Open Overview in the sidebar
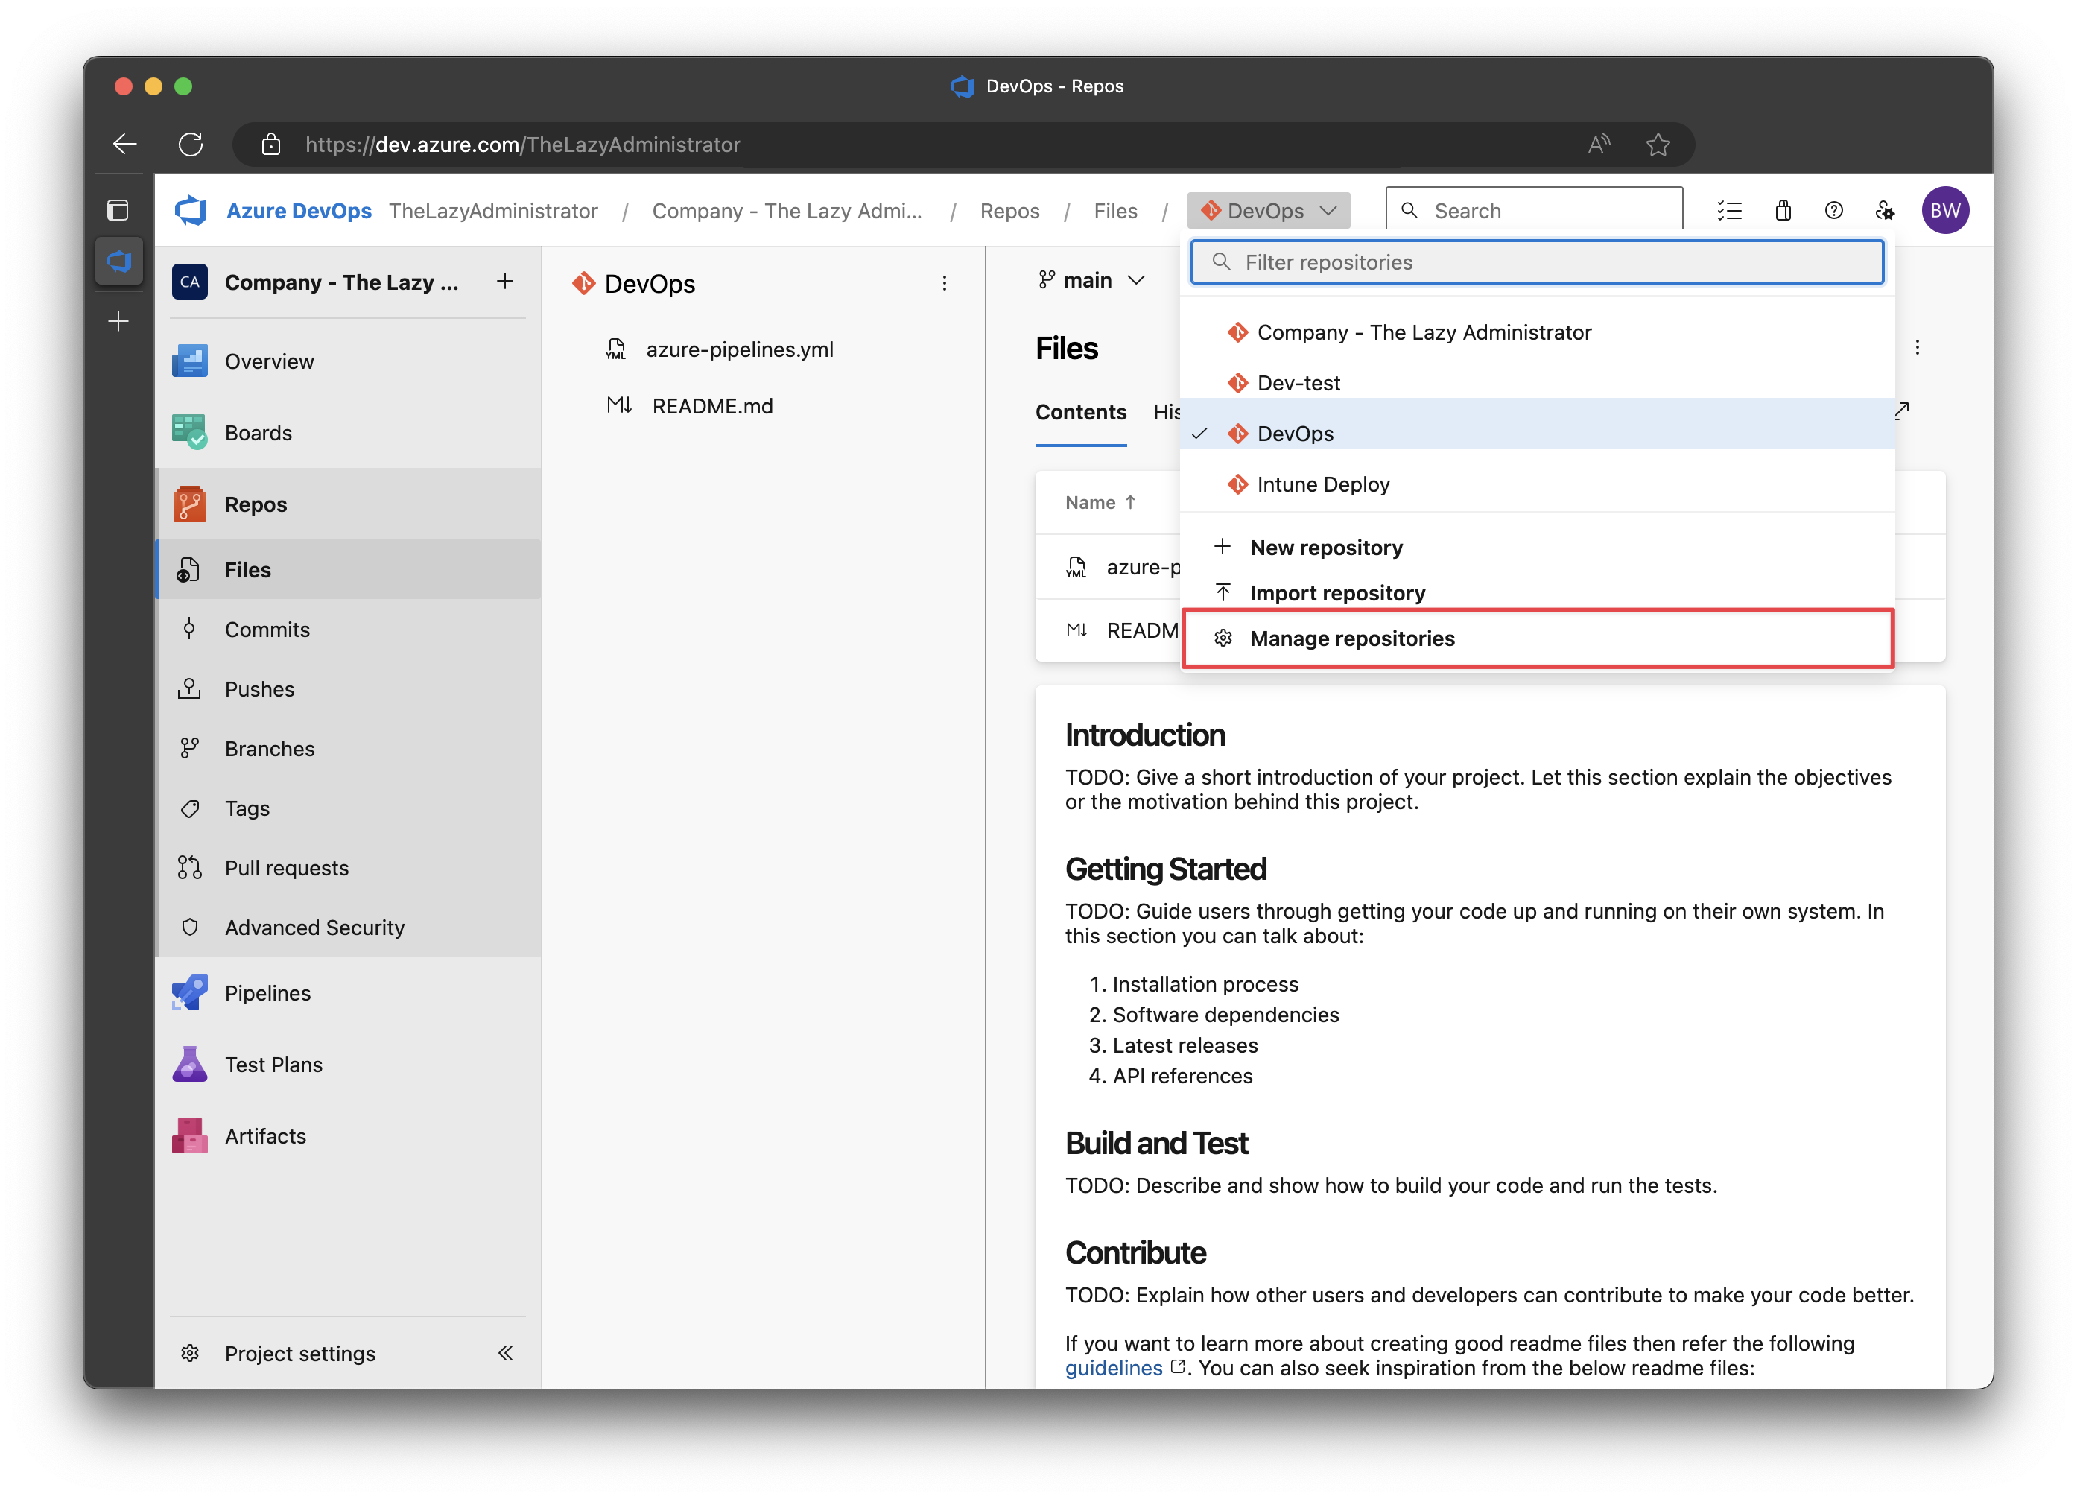Screen dimensions: 2077x1499 click(x=349, y=361)
